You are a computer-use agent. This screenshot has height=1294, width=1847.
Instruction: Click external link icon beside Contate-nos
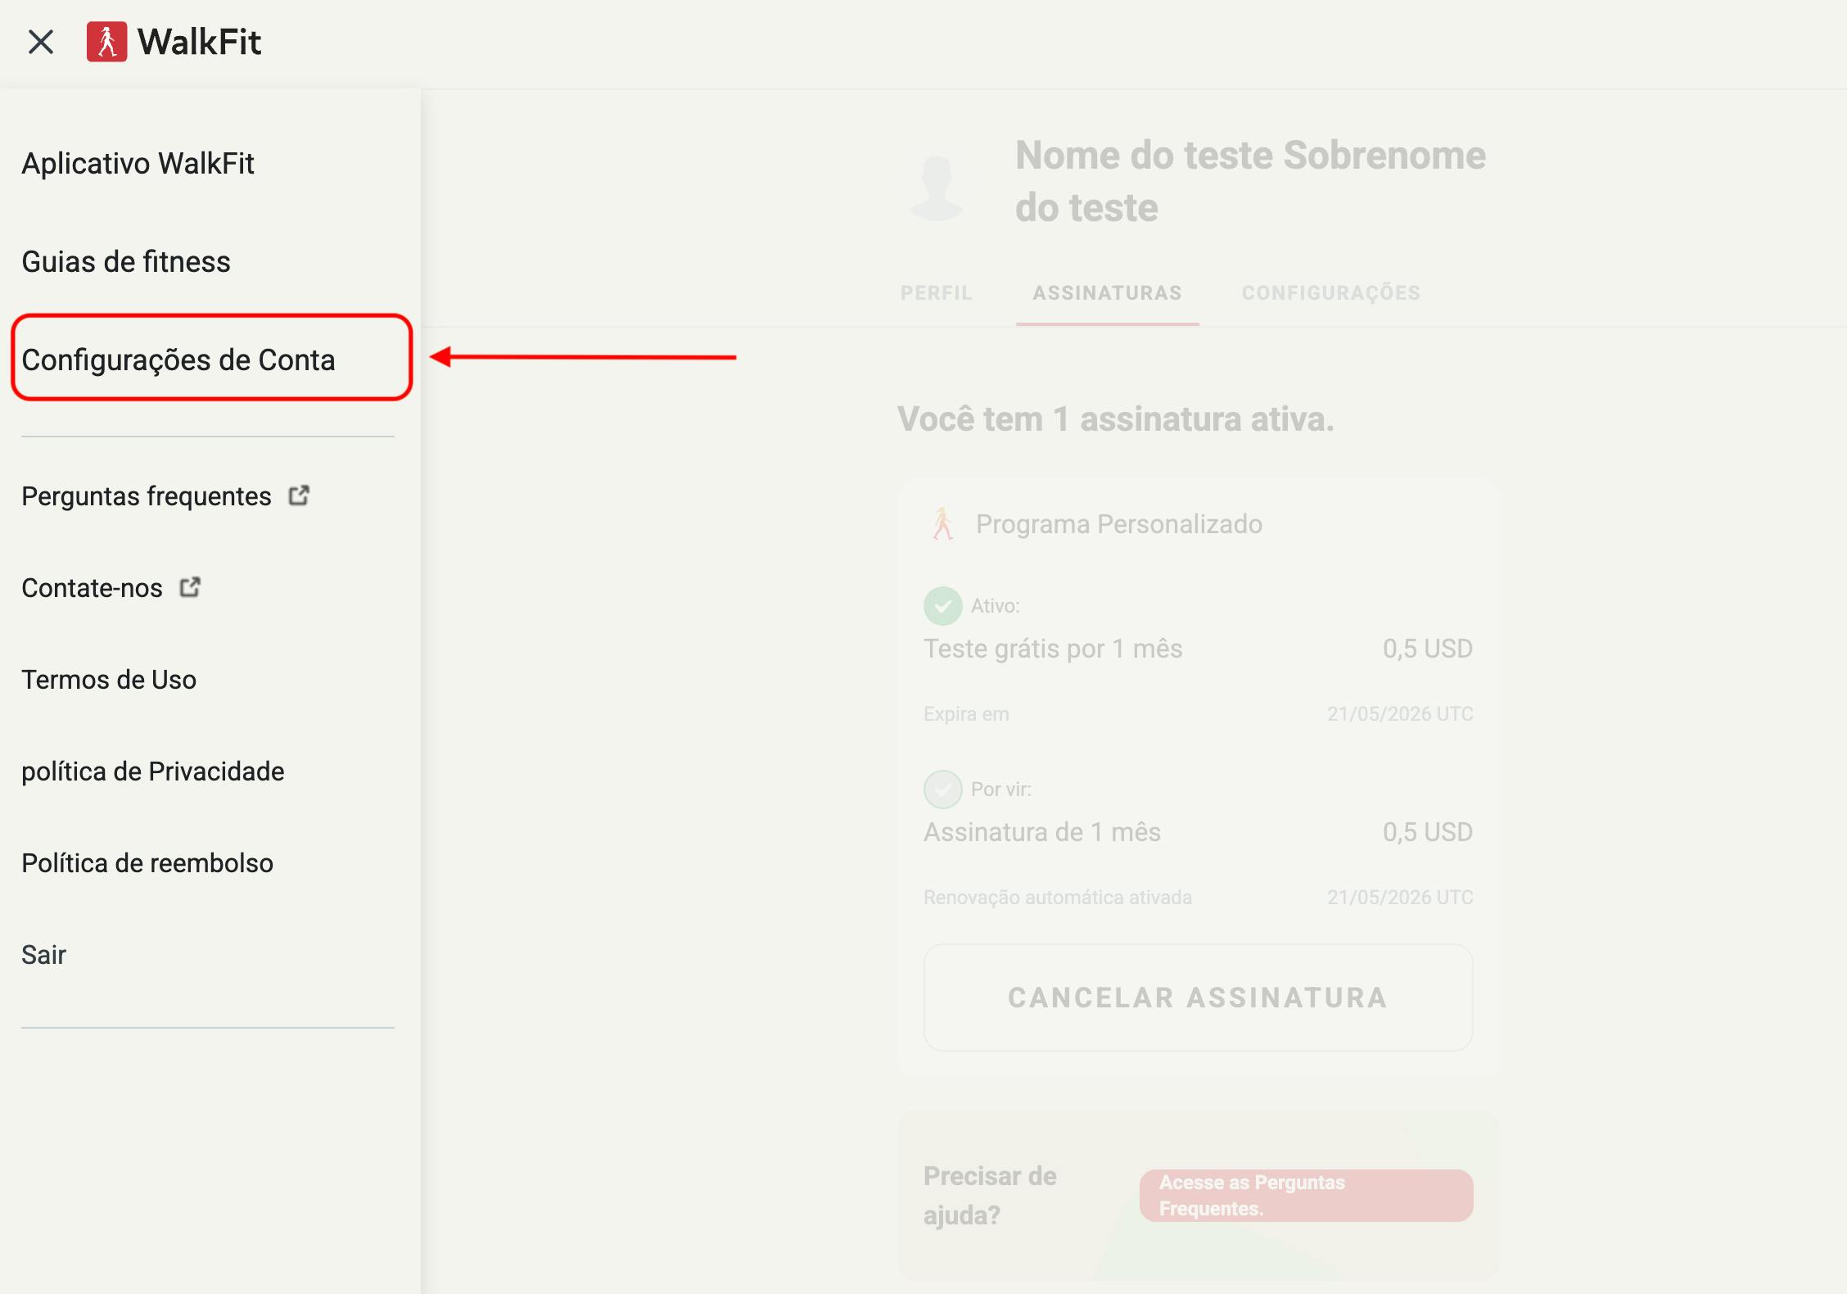pos(190,587)
